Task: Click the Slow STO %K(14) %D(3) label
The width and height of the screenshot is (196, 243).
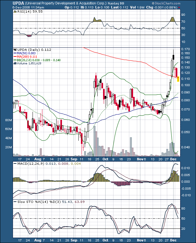Action: click(x=39, y=202)
